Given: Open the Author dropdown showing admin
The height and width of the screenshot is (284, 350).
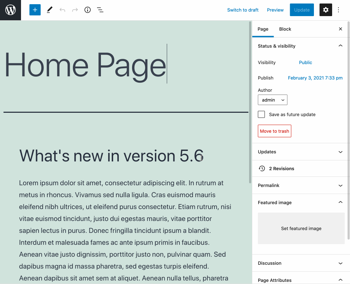Looking at the screenshot, I should (x=273, y=100).
